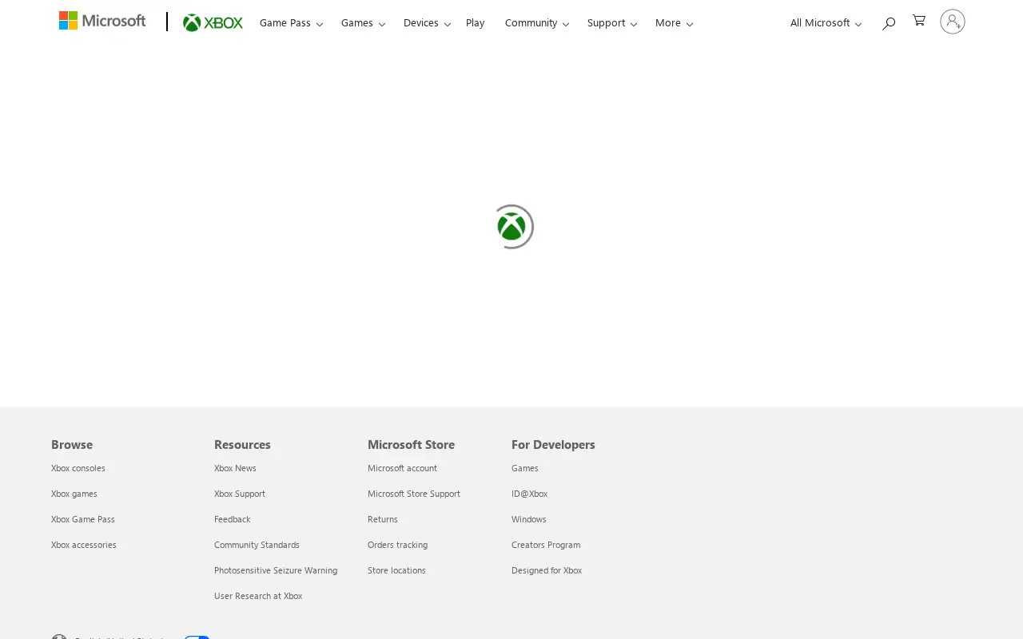
Task: Open the search magnifier icon
Action: (888, 23)
